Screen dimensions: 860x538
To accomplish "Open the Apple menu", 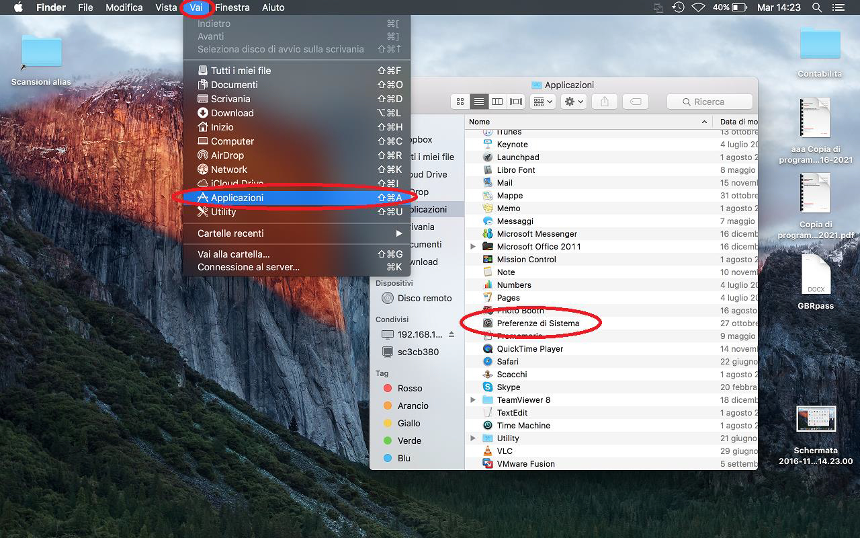I will [x=19, y=7].
